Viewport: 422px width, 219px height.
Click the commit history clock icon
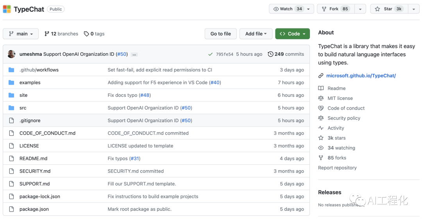(270, 54)
